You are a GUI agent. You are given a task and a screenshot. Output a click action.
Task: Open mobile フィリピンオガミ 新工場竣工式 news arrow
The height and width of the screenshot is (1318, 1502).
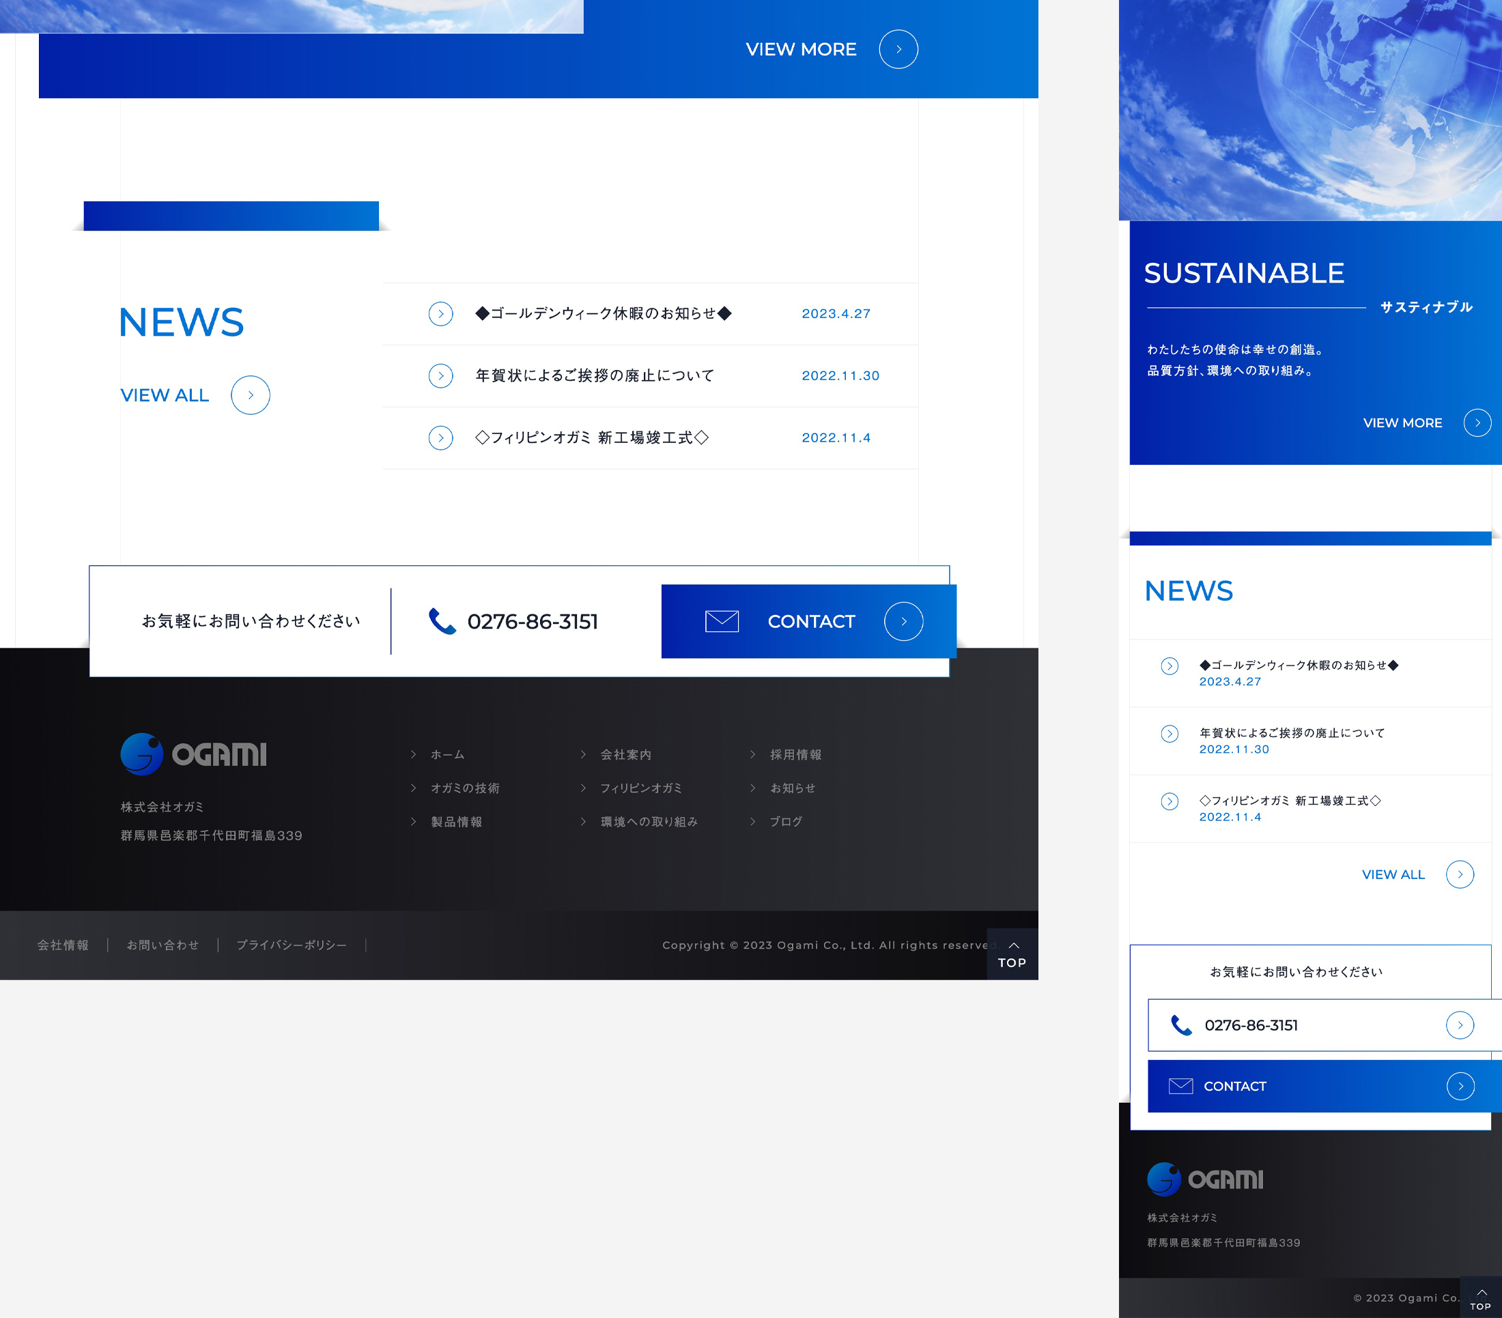click(1169, 801)
